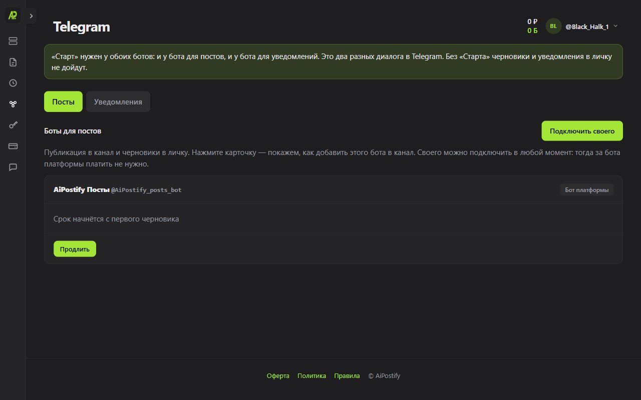Click the Подключить своего button
This screenshot has width=641, height=400.
pos(582,131)
